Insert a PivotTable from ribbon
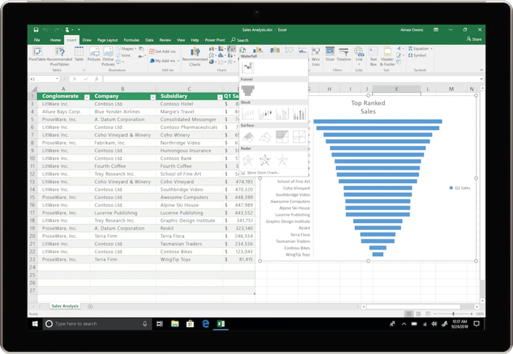Image resolution: width=513 pixels, height=354 pixels. [x=37, y=54]
